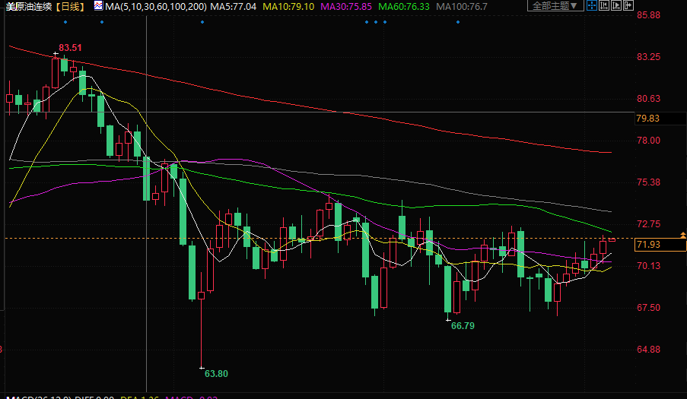
Task: Click the exit-arrow icon at the toolbar's far right
Action: pyautogui.click(x=628, y=6)
